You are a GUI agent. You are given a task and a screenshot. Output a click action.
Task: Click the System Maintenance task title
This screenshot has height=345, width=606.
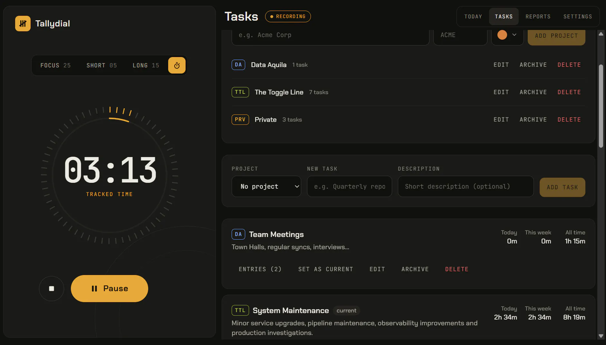click(291, 310)
